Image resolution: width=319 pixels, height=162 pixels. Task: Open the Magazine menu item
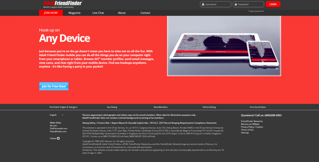click(74, 13)
